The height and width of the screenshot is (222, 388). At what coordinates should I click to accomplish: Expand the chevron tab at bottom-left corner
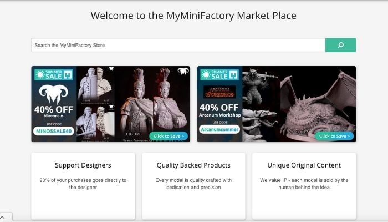point(3,218)
